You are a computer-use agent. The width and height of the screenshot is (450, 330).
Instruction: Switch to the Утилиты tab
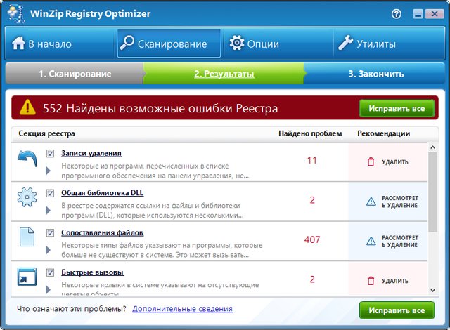[x=366, y=44]
